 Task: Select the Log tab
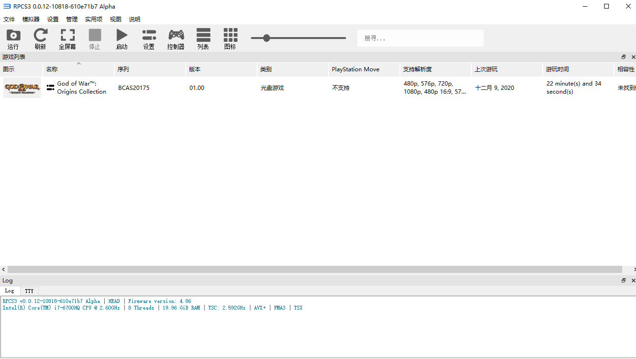pos(10,291)
